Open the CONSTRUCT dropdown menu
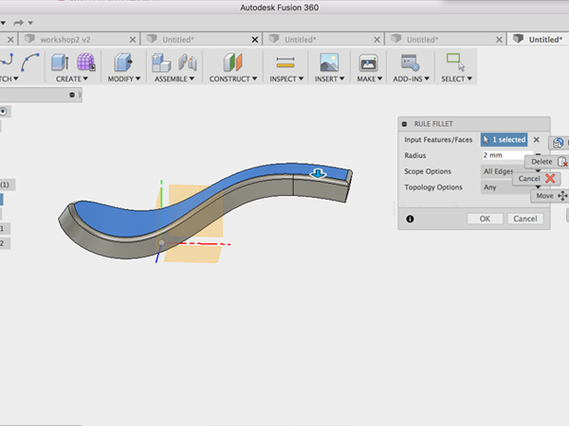Screen dimensions: 569x426 click(233, 79)
